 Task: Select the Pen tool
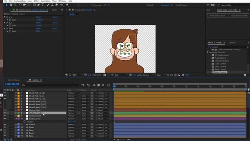[39, 5]
